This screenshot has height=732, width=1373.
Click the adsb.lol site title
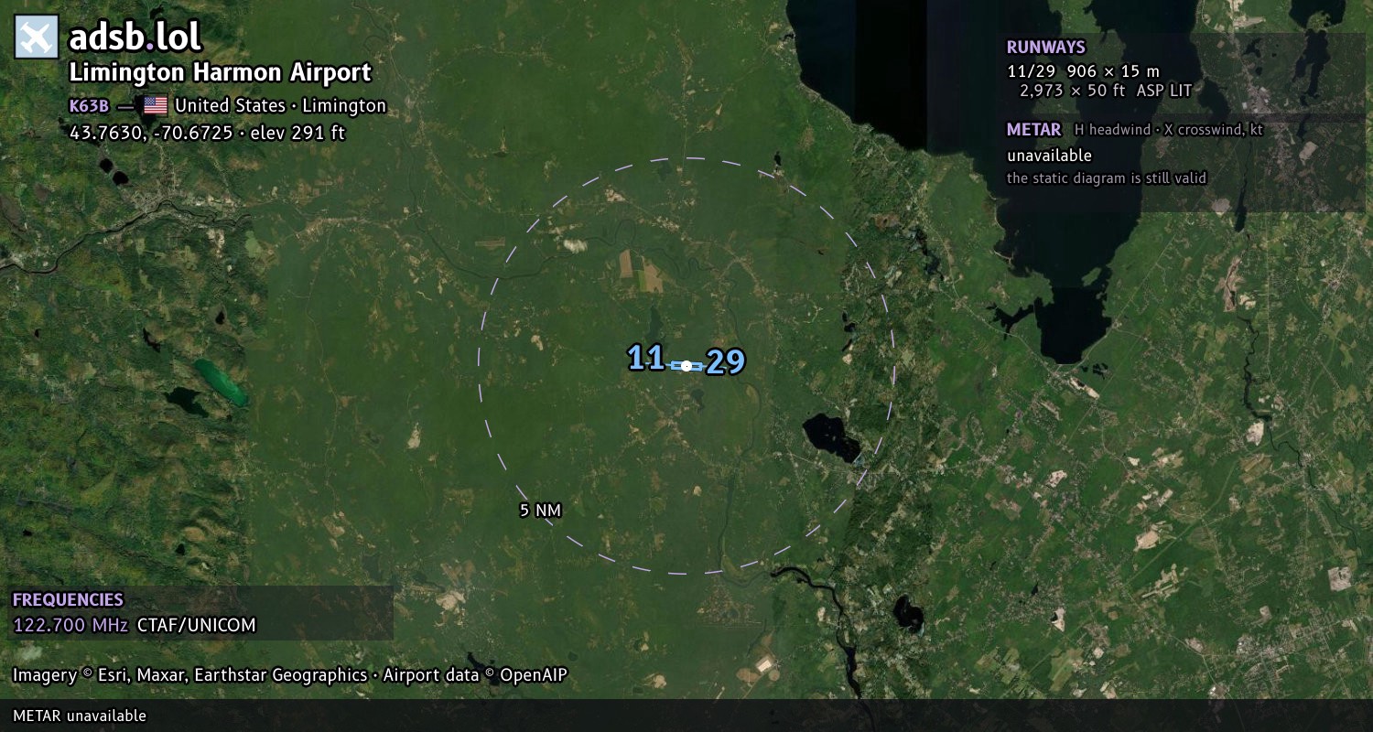point(135,37)
